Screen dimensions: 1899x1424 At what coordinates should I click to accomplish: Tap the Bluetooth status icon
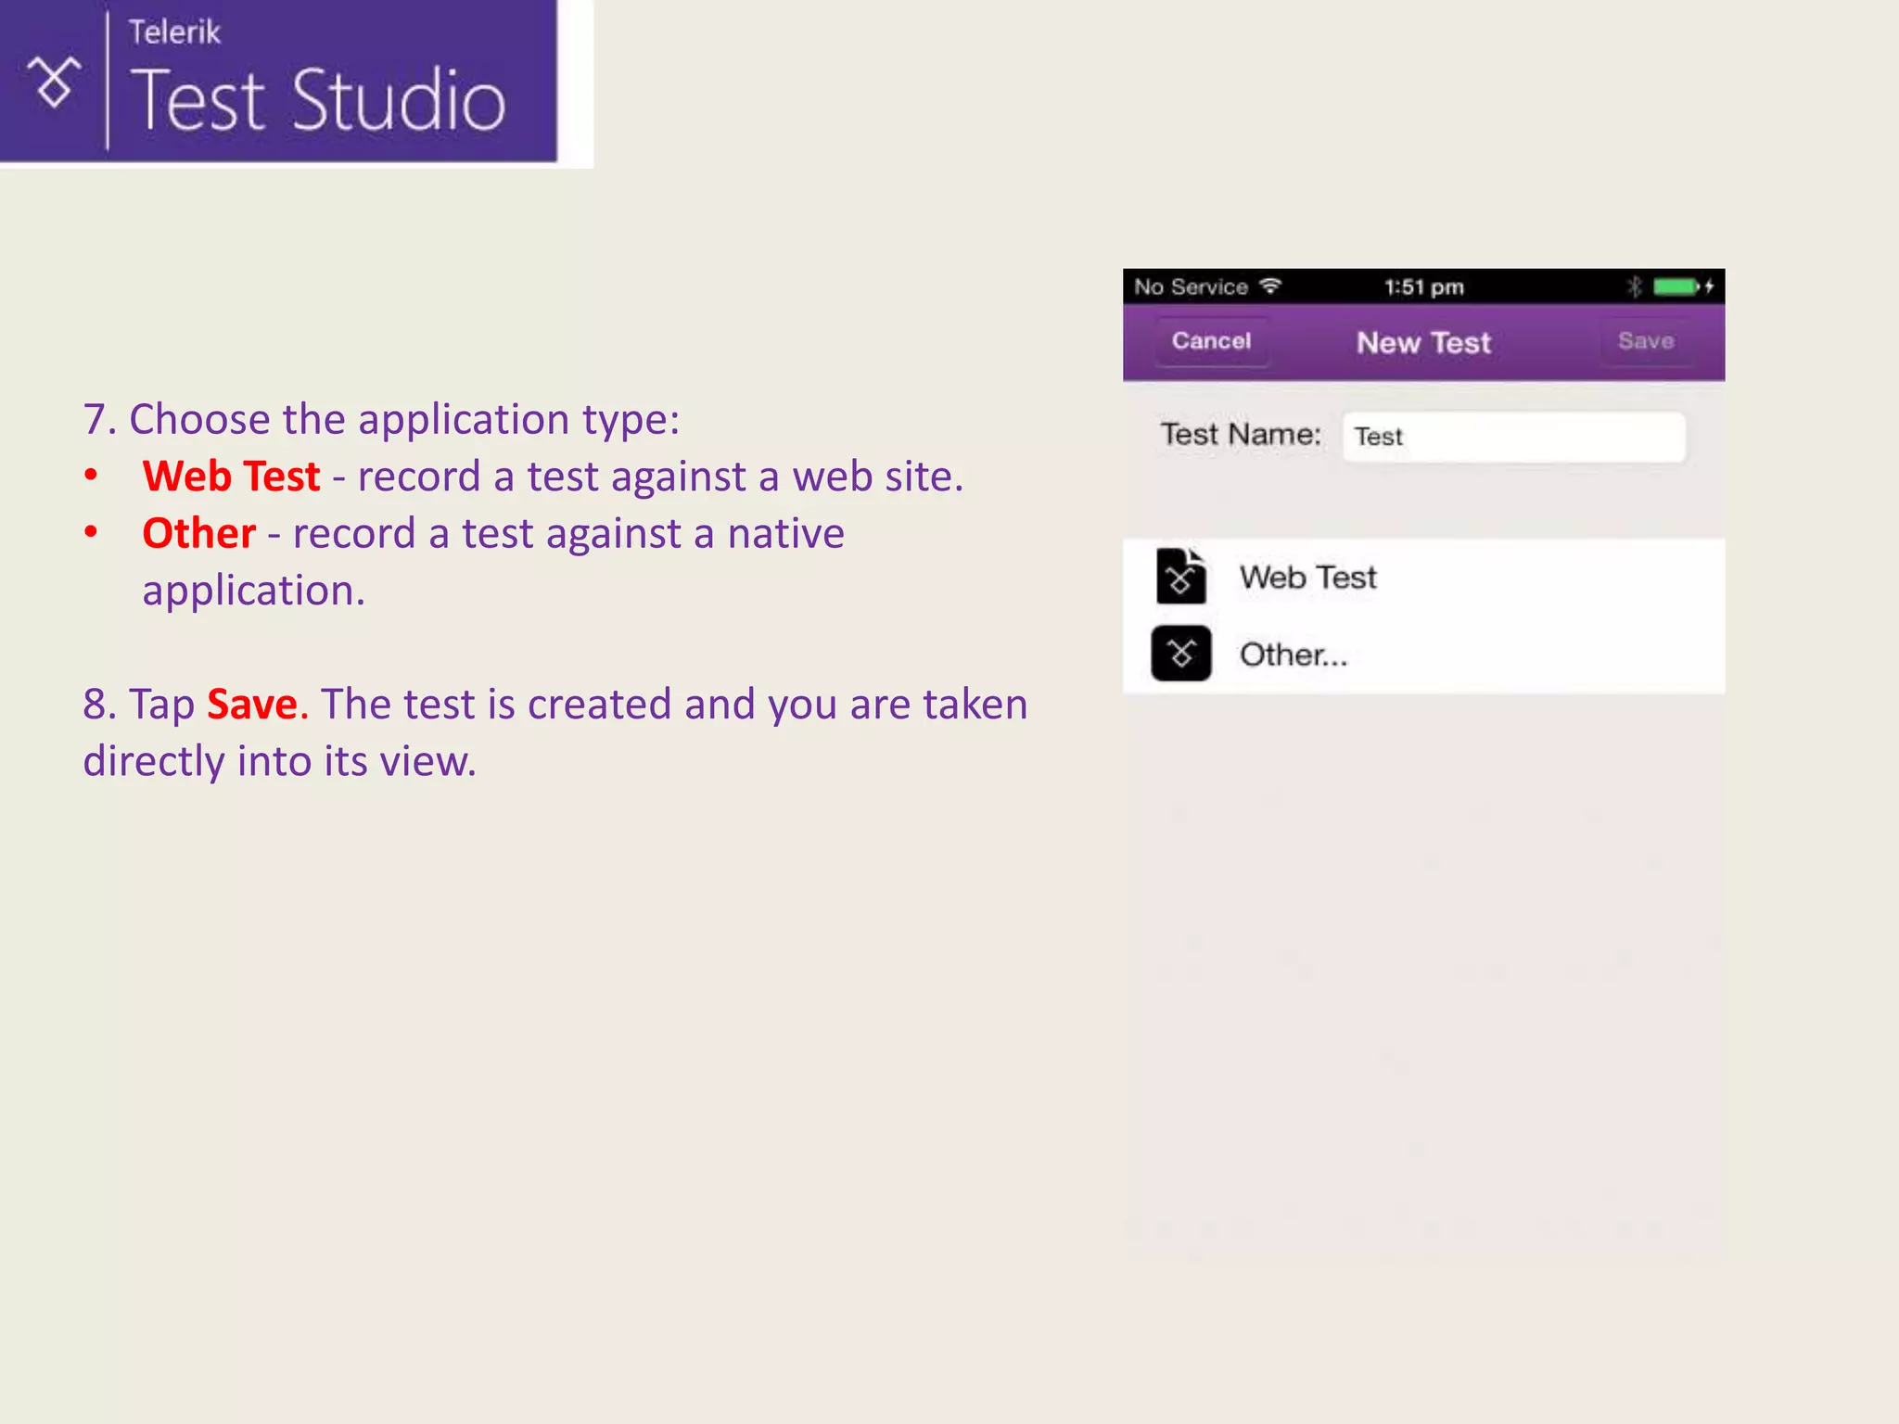1634,286
